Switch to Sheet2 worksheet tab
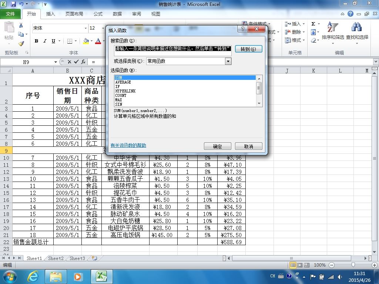This screenshot has height=284, width=379. [56, 258]
